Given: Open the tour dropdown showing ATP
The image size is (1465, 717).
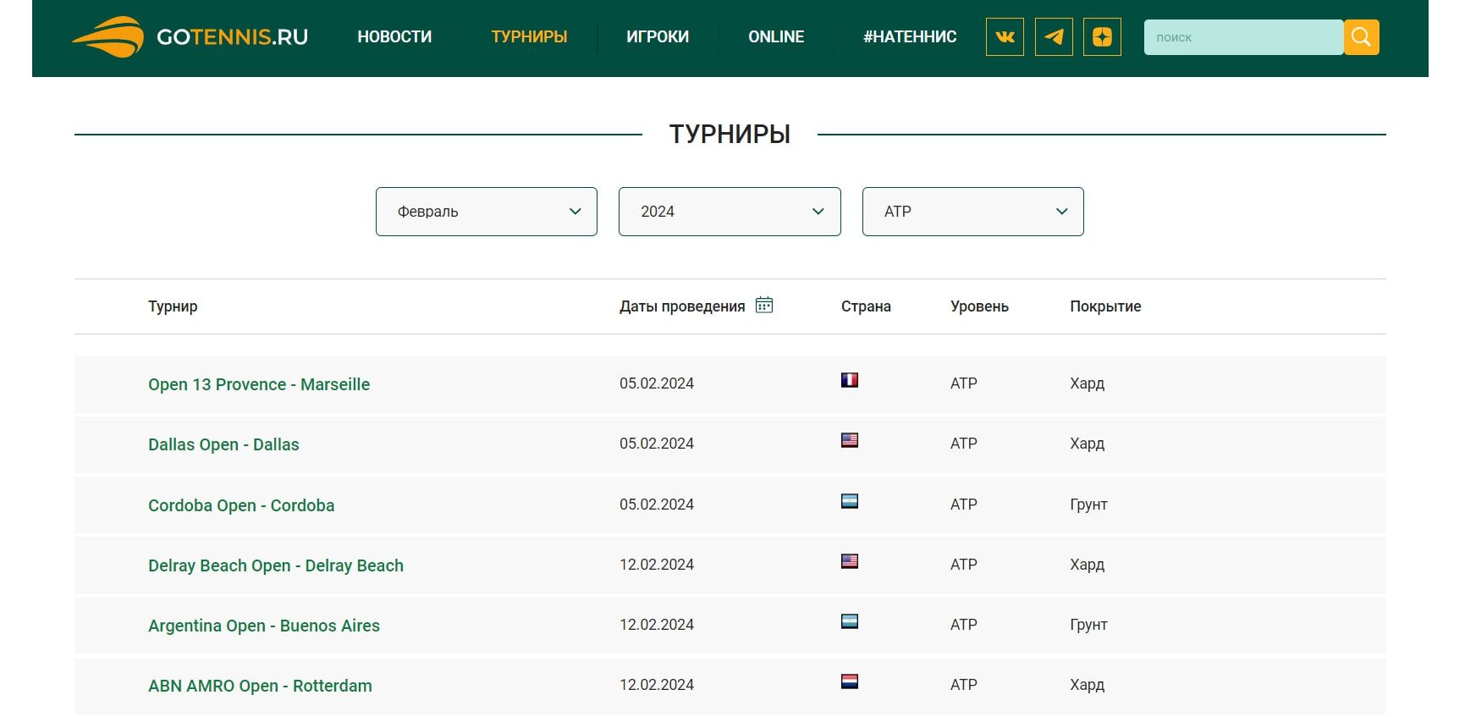Looking at the screenshot, I should click(973, 212).
